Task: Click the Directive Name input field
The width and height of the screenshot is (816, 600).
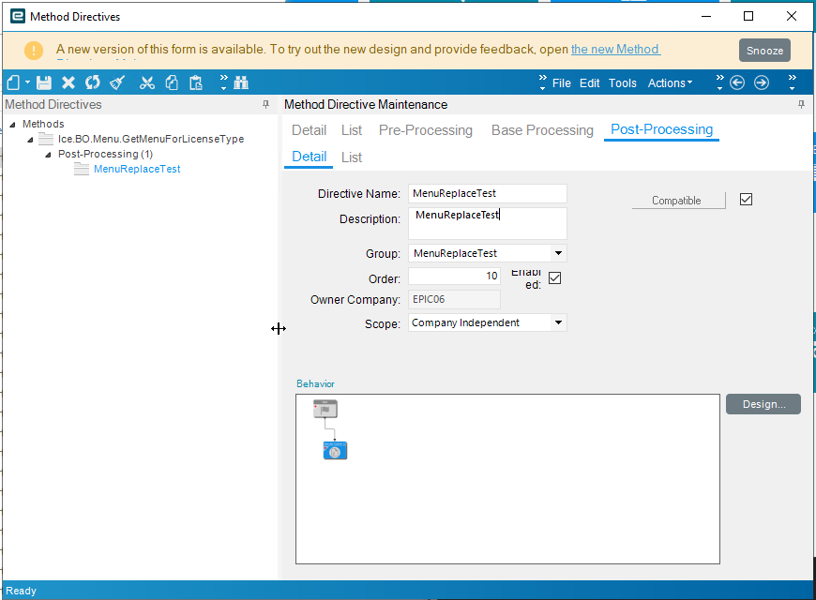Action: [x=488, y=193]
